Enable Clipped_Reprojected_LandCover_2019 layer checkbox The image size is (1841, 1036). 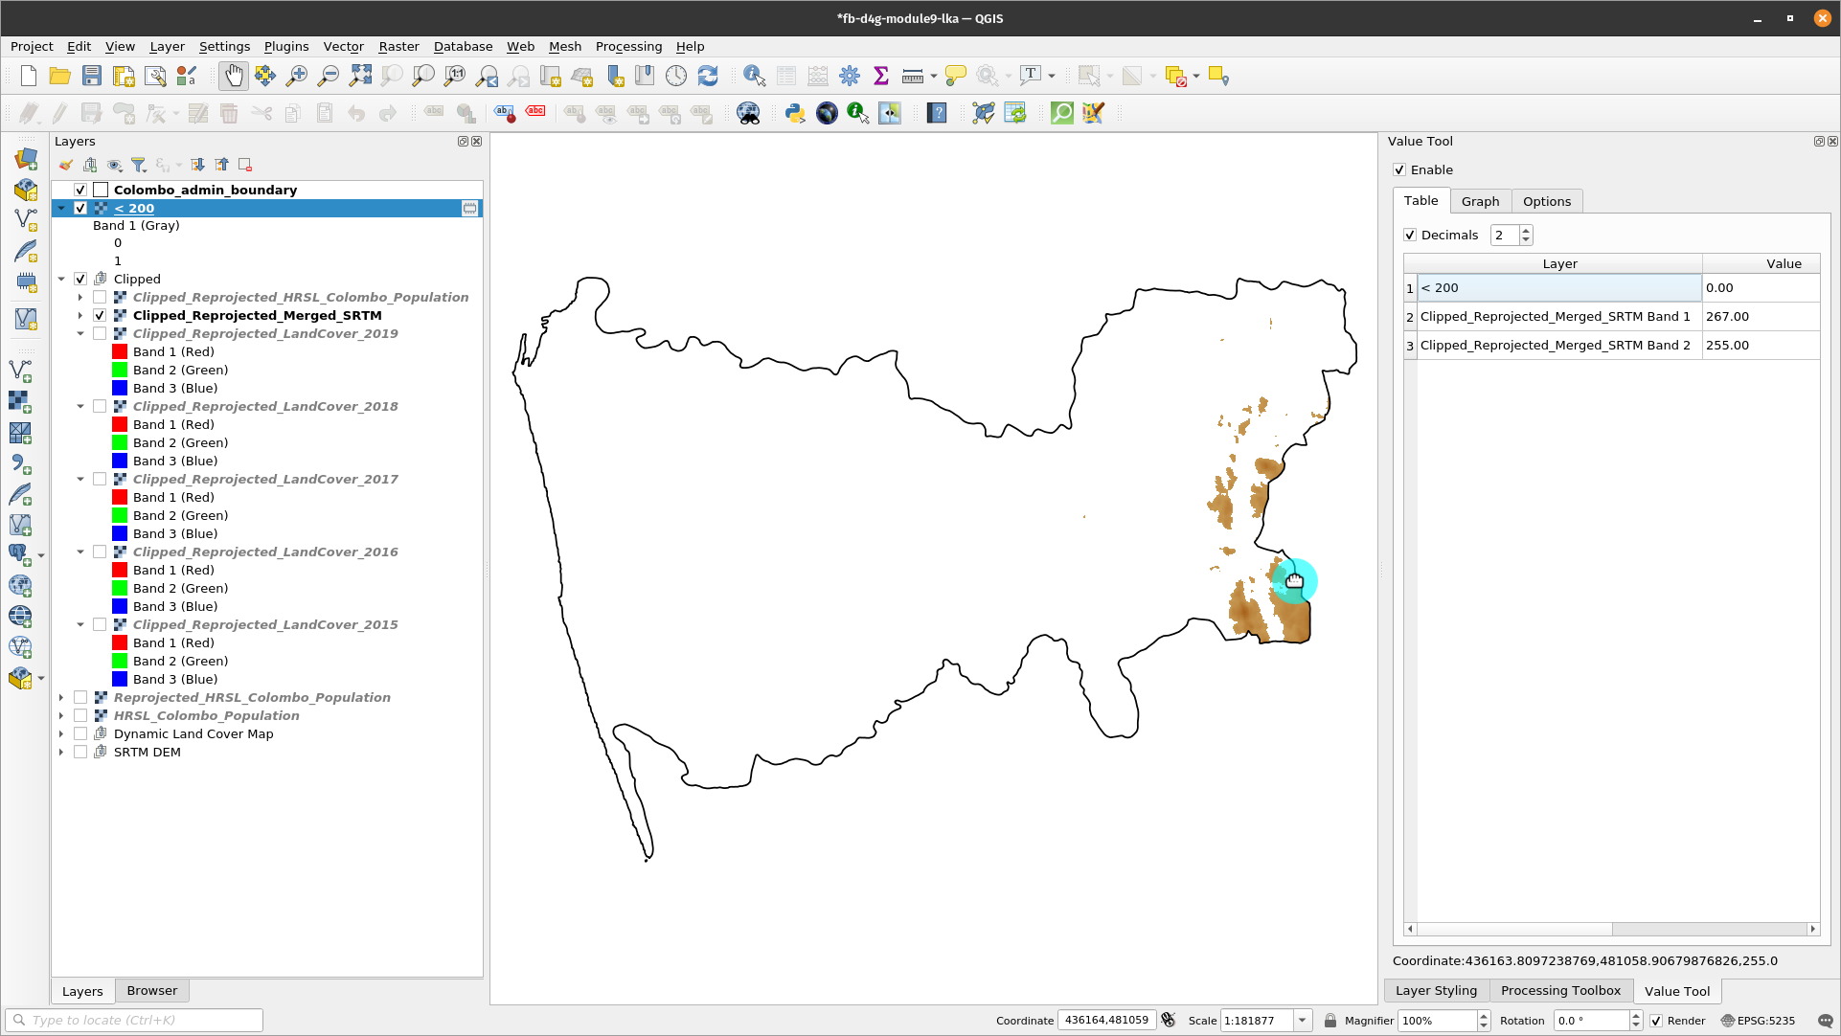coord(100,334)
